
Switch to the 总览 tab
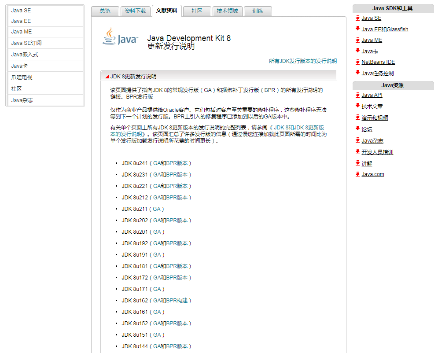tap(105, 11)
